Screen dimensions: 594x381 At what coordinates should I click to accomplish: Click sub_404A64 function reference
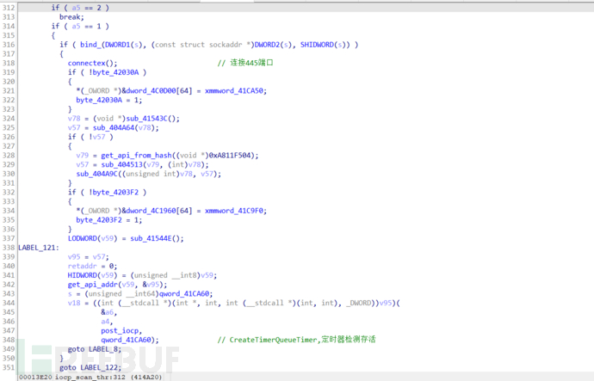pyautogui.click(x=114, y=127)
